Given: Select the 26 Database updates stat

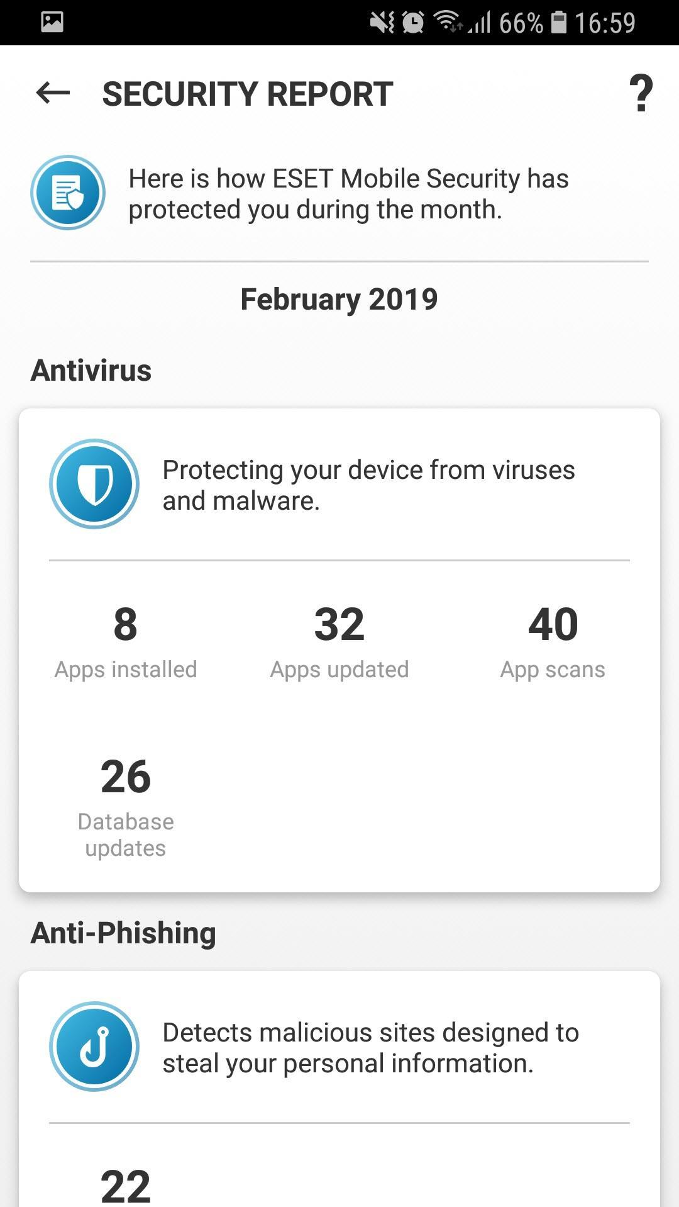Looking at the screenshot, I should point(126,807).
